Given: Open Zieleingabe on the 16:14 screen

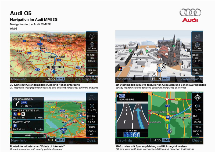Looking at the screenshot, I should (x=191, y=79).
